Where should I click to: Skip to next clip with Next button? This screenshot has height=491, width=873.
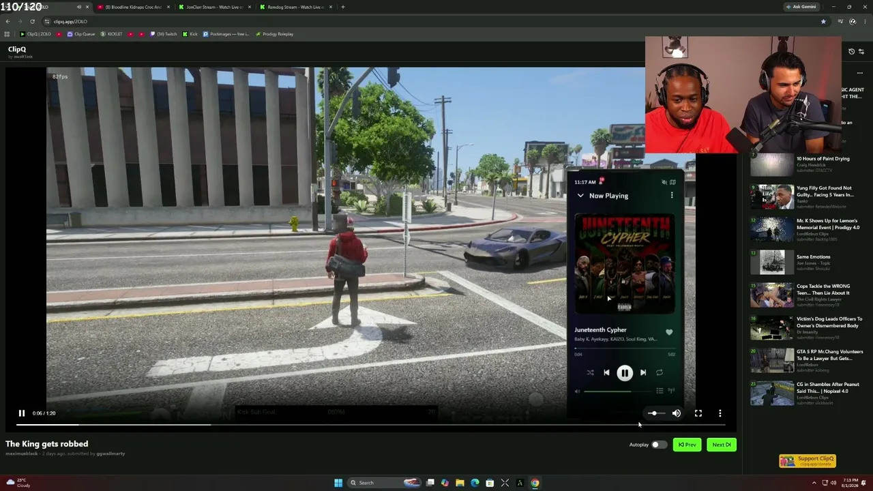[722, 445]
